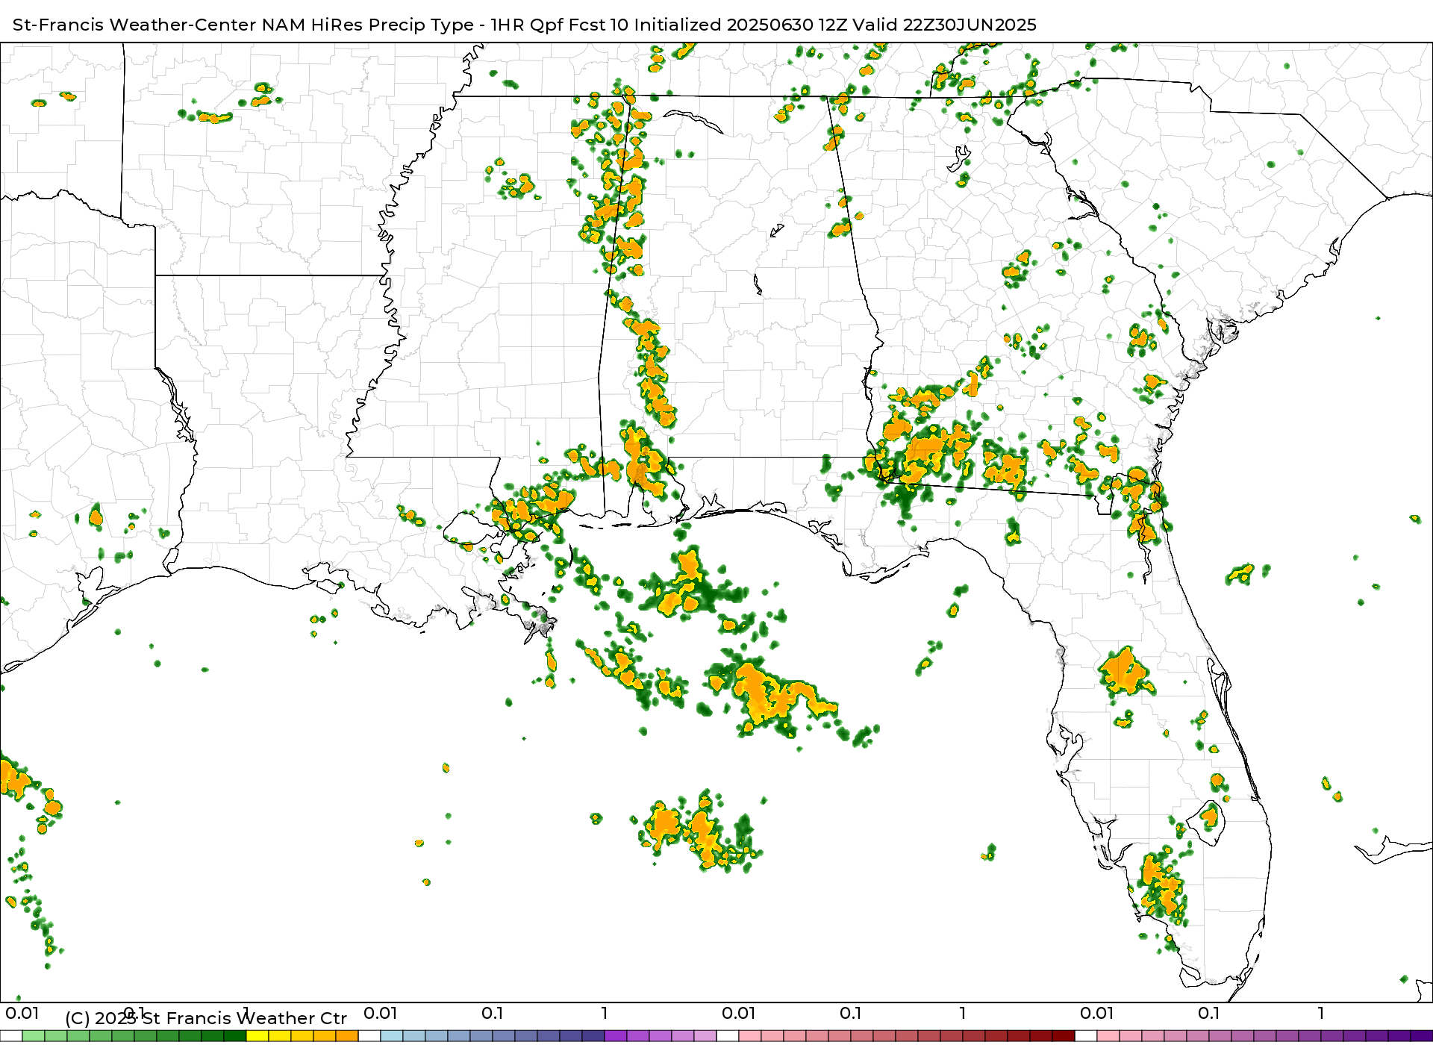Select the darkest green legend swatch
1433x1045 pixels.
(235, 1036)
